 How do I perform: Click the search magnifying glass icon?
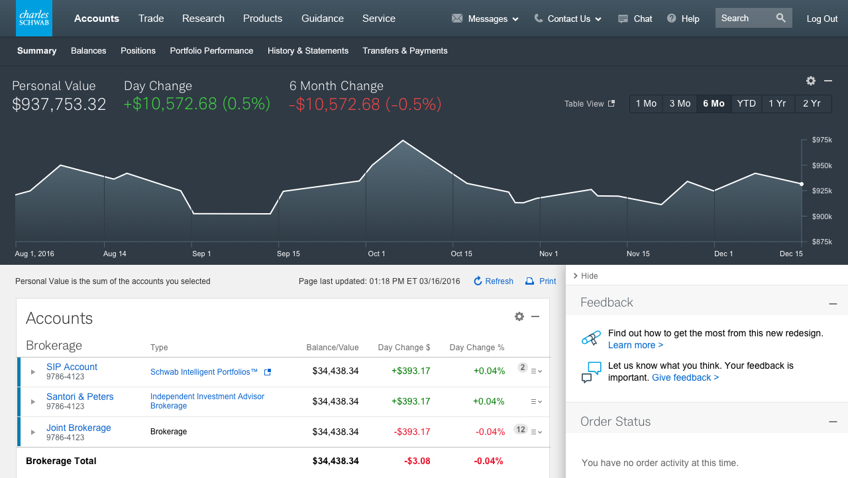pyautogui.click(x=780, y=18)
